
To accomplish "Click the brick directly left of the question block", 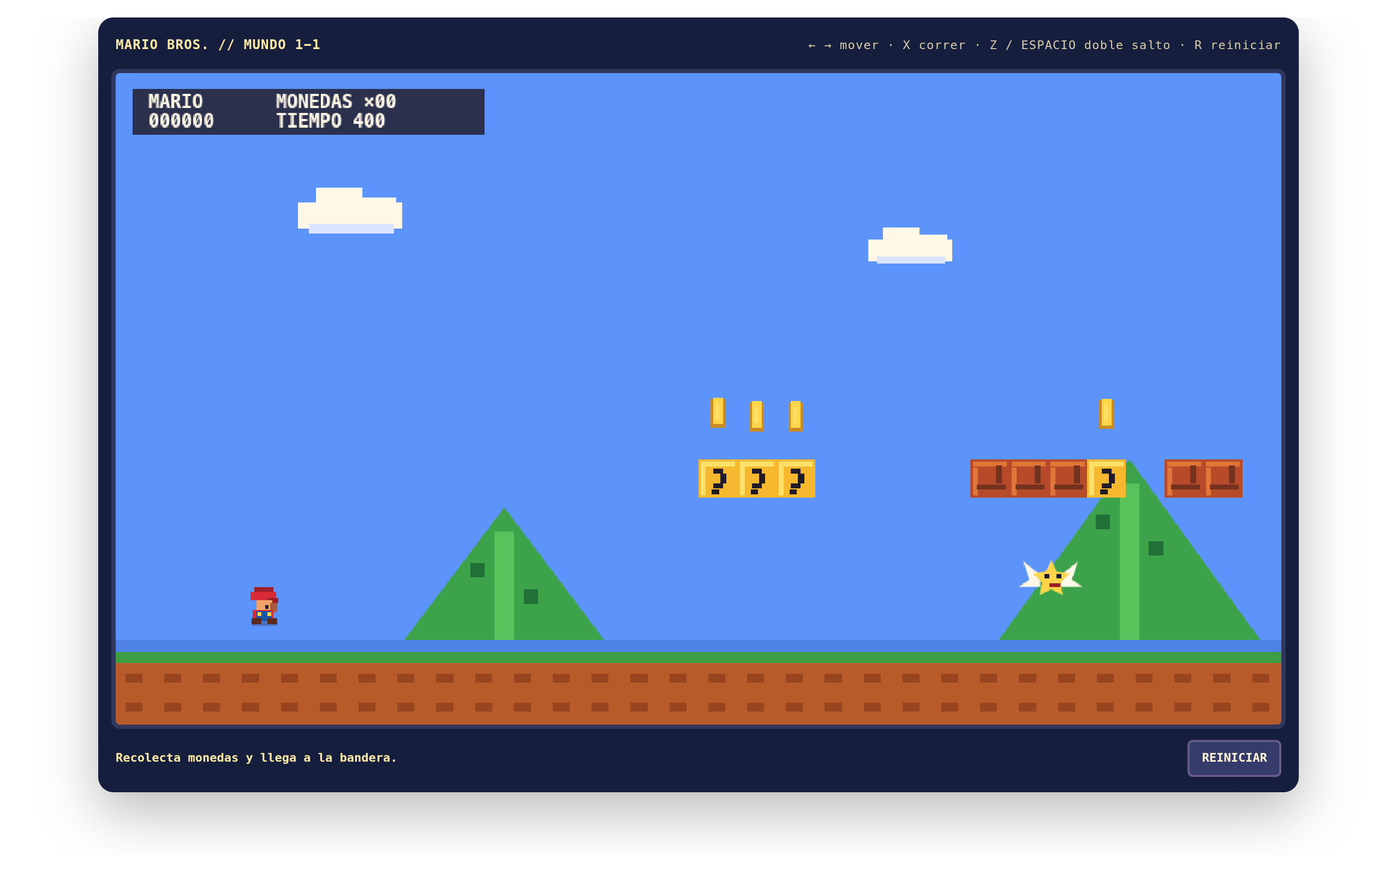I will (x=1067, y=478).
